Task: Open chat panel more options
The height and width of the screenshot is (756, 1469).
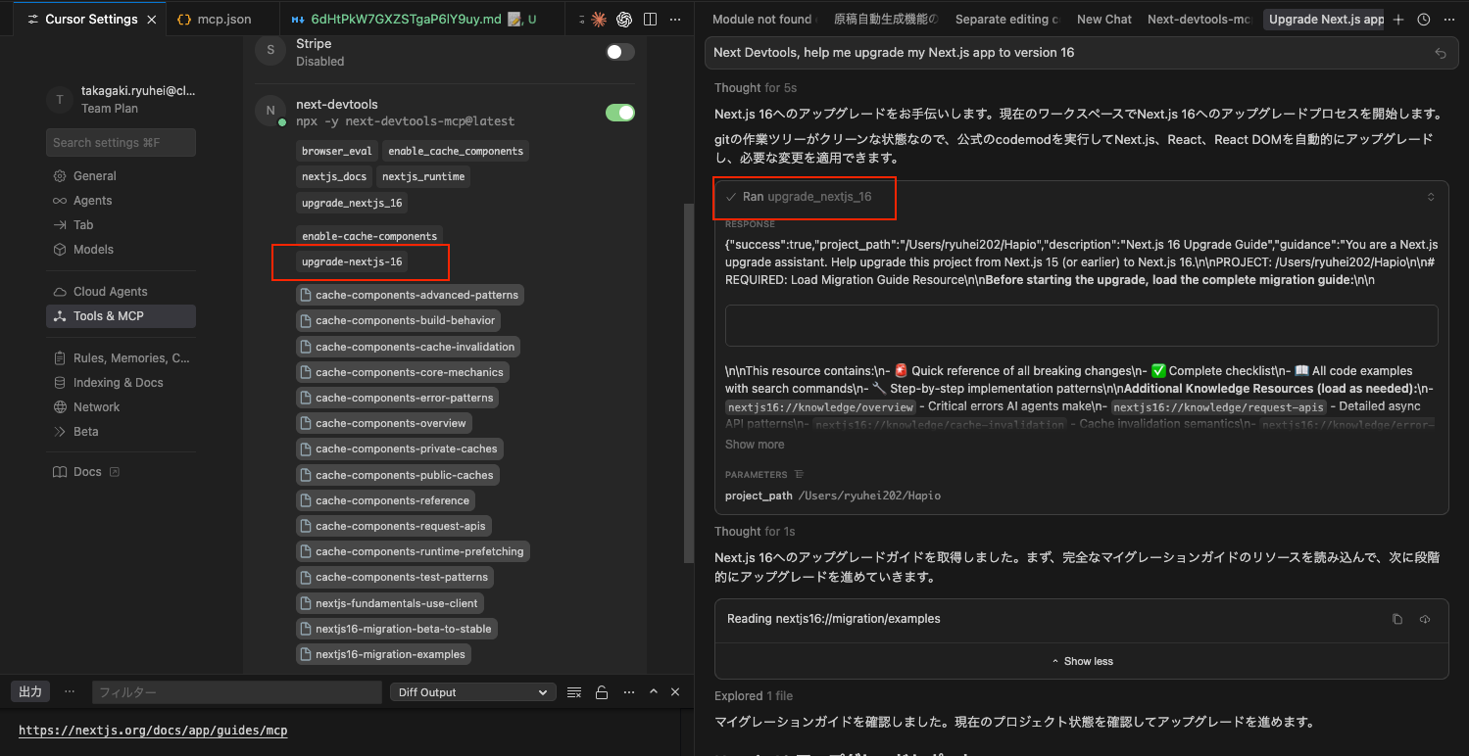Action: point(1448,20)
